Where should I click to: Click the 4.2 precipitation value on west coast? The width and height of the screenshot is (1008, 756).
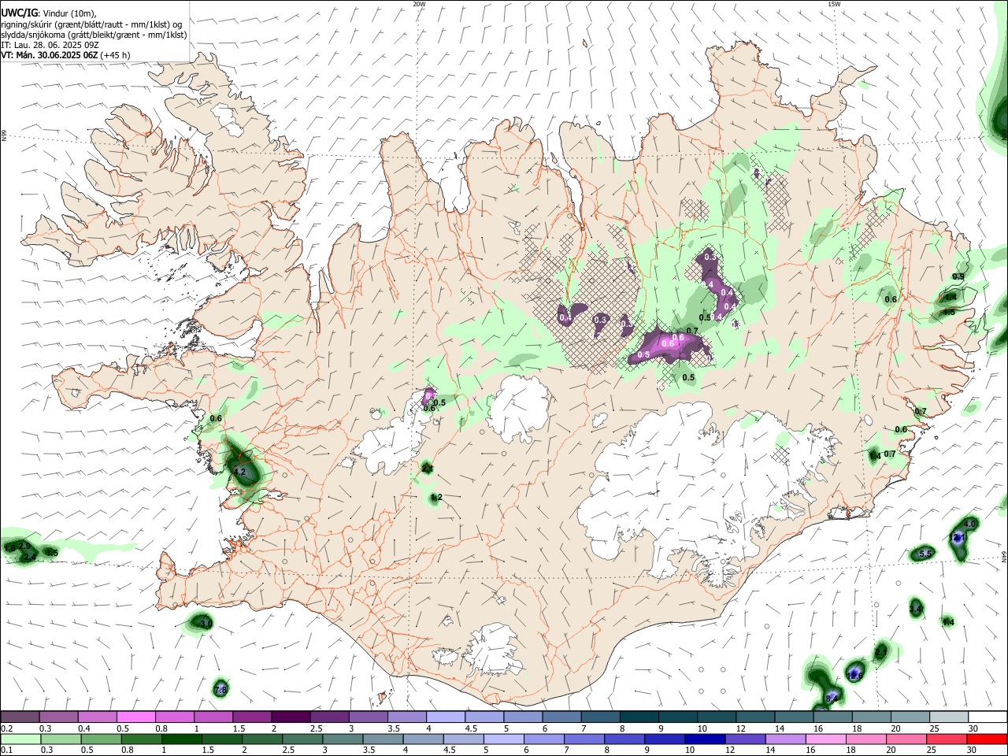240,472
